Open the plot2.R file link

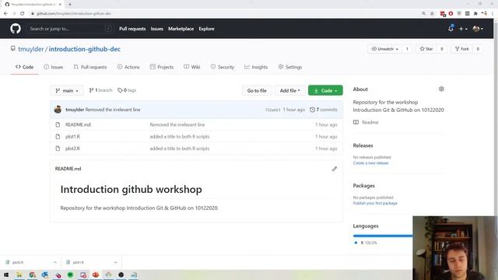[x=72, y=149]
